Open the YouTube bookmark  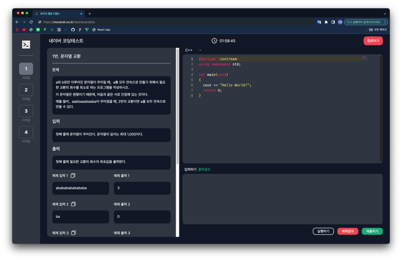coord(24,30)
